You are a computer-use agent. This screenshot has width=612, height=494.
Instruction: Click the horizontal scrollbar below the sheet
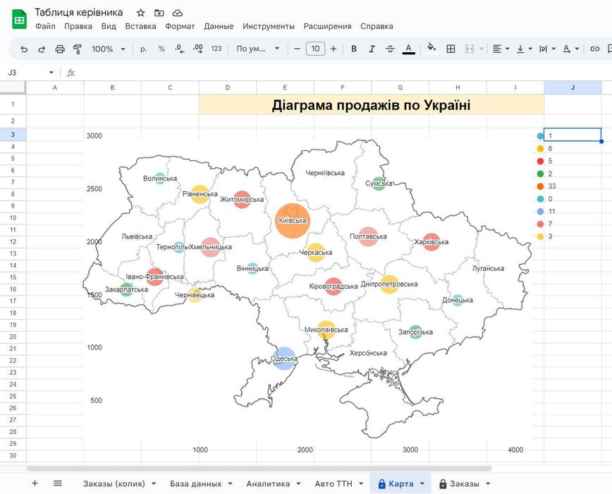tap(259, 468)
